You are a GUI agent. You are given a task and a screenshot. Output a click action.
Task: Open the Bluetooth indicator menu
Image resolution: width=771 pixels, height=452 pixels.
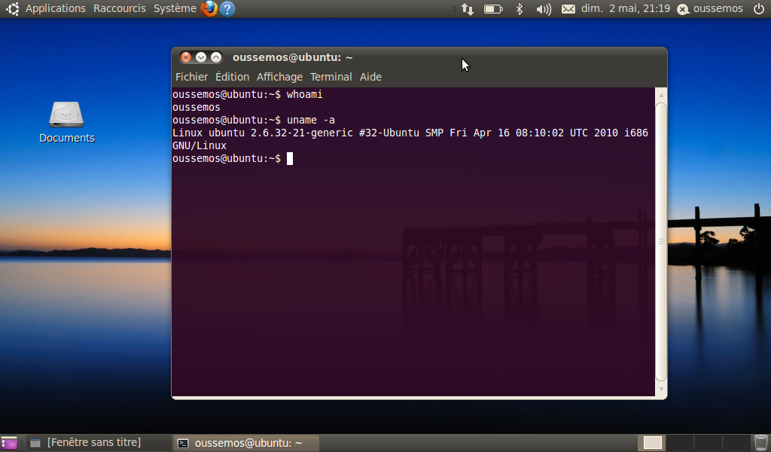coord(519,9)
